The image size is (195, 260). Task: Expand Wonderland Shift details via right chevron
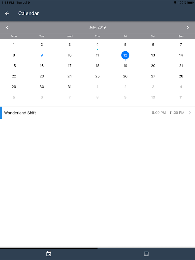pos(190,113)
